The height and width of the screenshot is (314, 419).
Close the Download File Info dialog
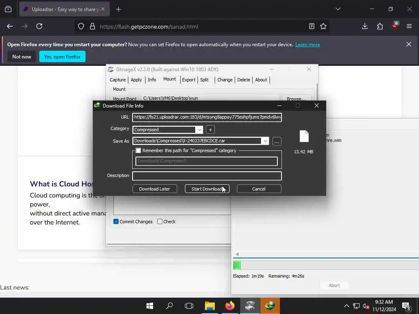317,106
